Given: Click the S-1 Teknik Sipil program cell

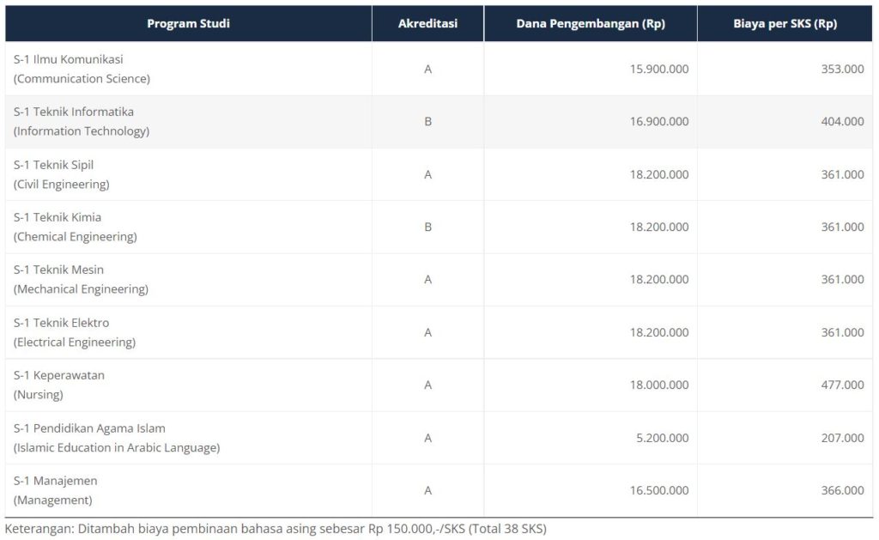Looking at the screenshot, I should [x=62, y=174].
